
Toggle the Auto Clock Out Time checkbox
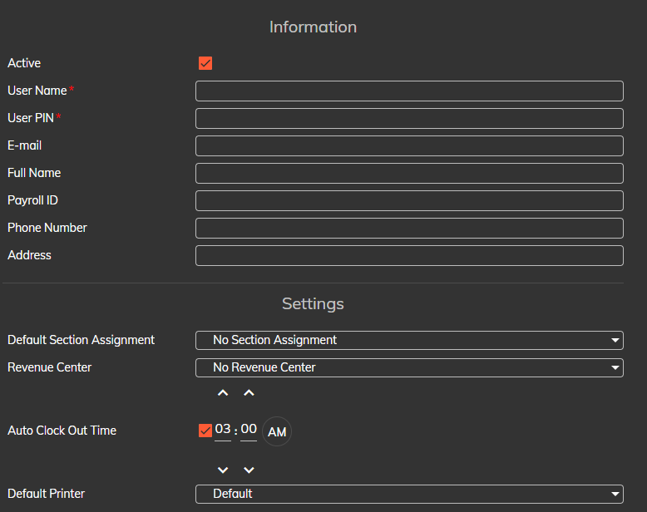[x=205, y=431]
